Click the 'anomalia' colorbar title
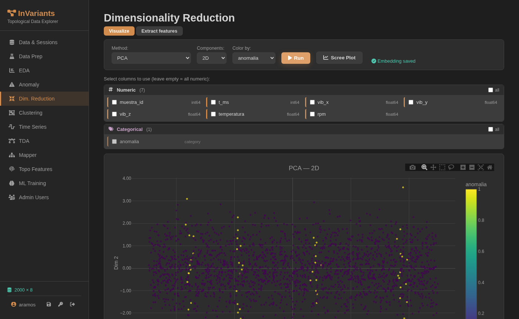 click(x=476, y=184)
